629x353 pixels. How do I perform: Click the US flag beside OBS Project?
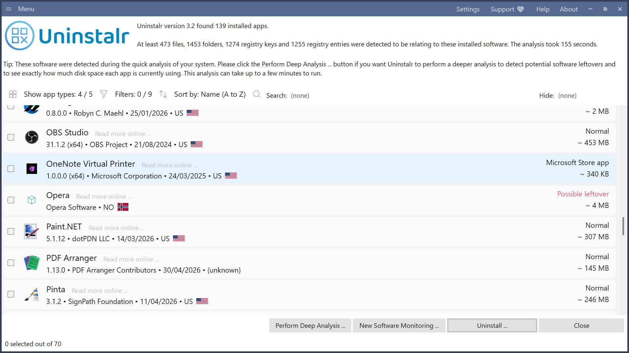tap(197, 144)
